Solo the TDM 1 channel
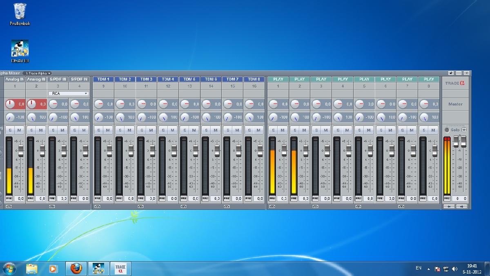This screenshot has height=276, width=490. 98,130
